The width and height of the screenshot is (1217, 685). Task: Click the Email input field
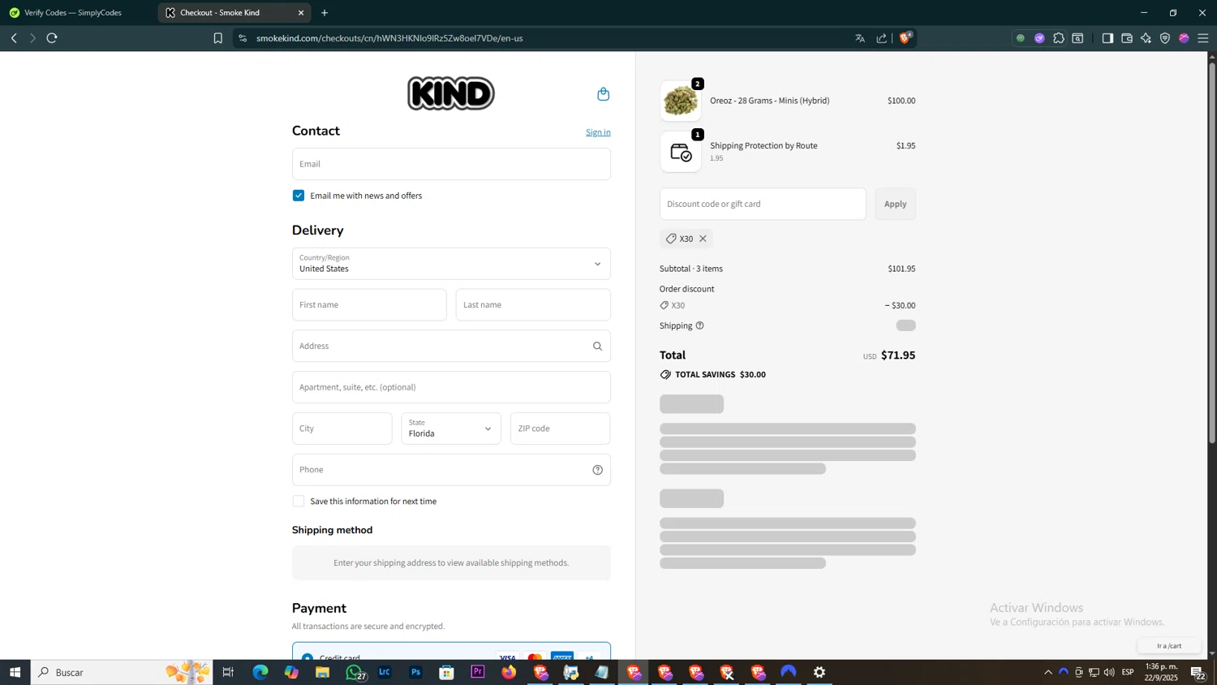point(451,164)
